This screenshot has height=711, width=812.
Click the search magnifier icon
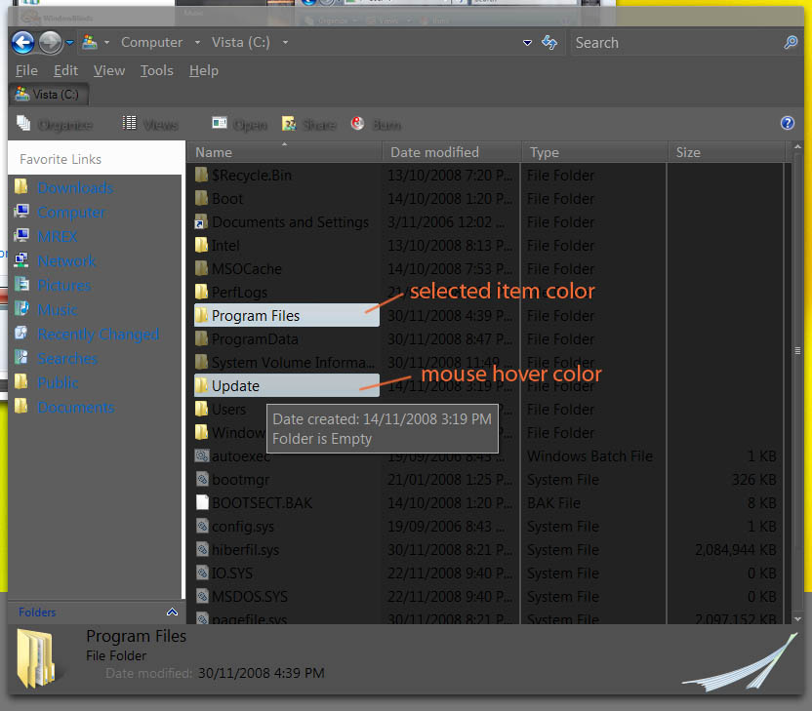(x=791, y=43)
